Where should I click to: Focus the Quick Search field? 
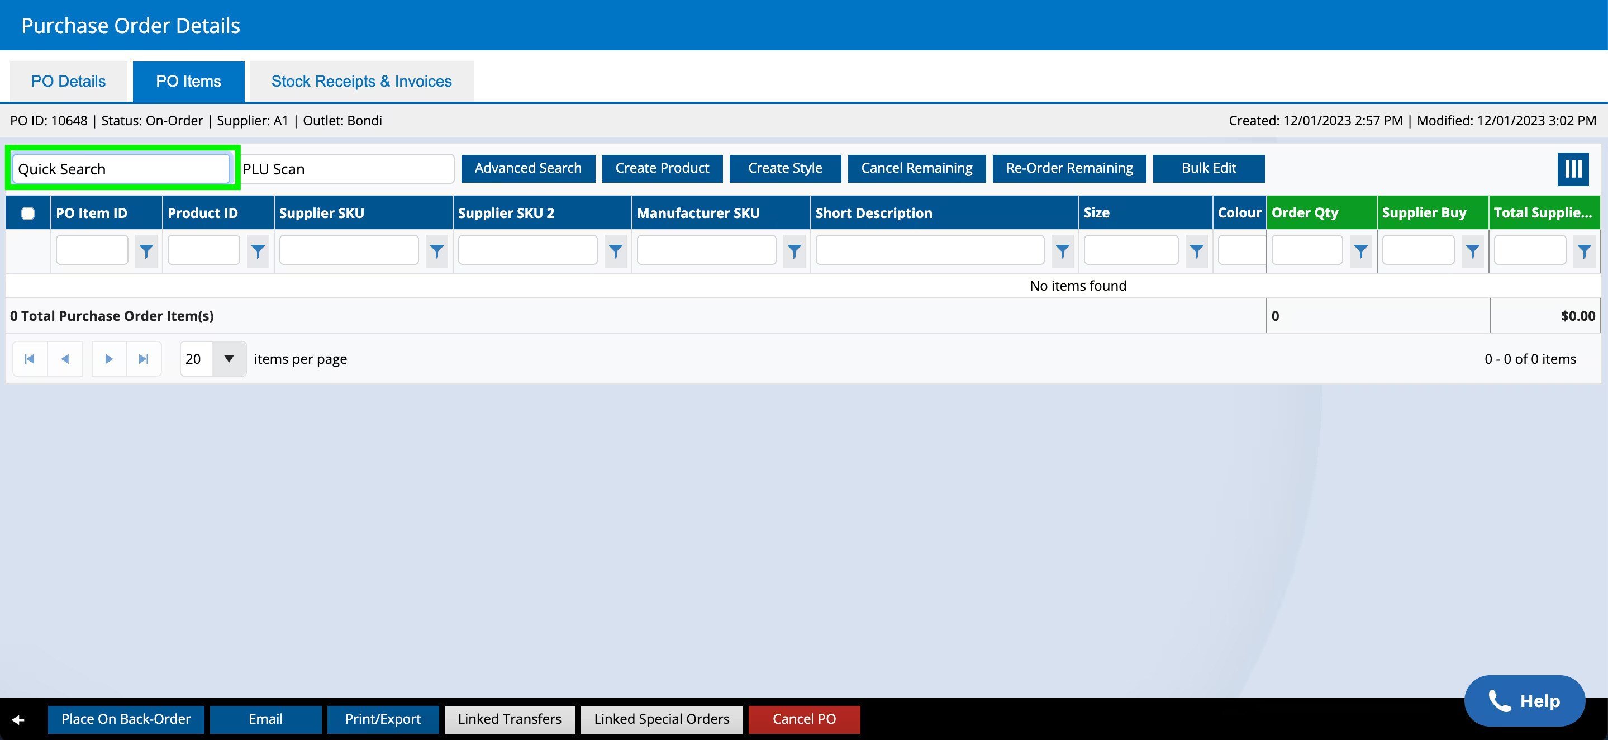[121, 169]
